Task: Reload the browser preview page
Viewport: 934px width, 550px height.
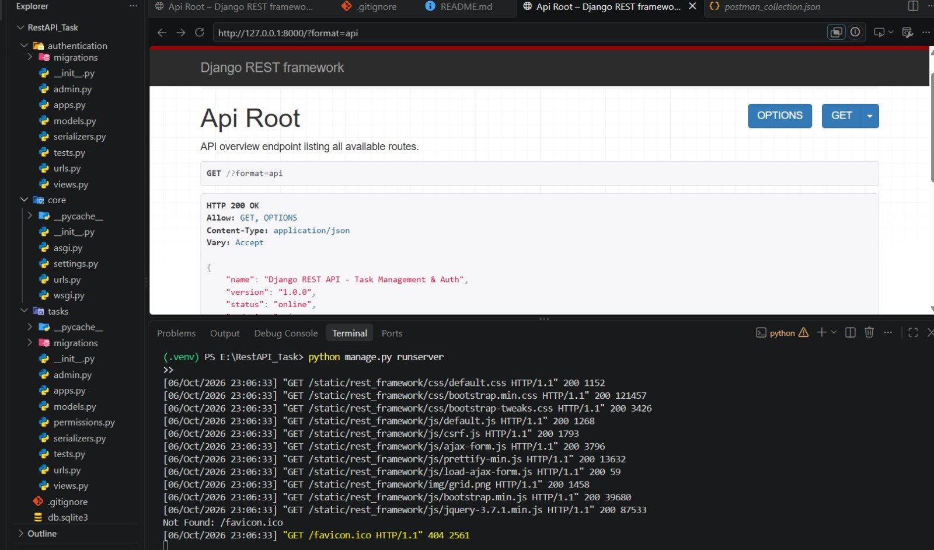Action: [x=200, y=33]
